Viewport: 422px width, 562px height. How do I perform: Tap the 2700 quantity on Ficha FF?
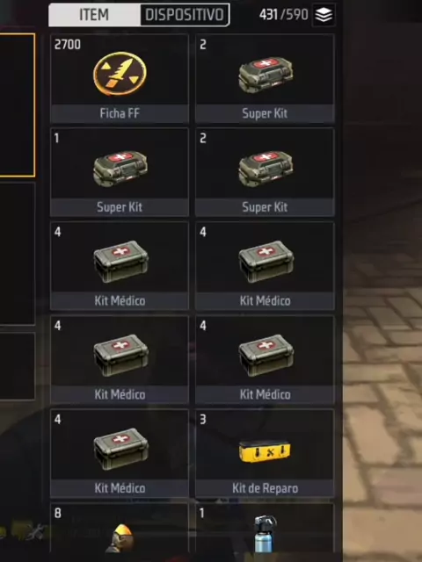(68, 45)
